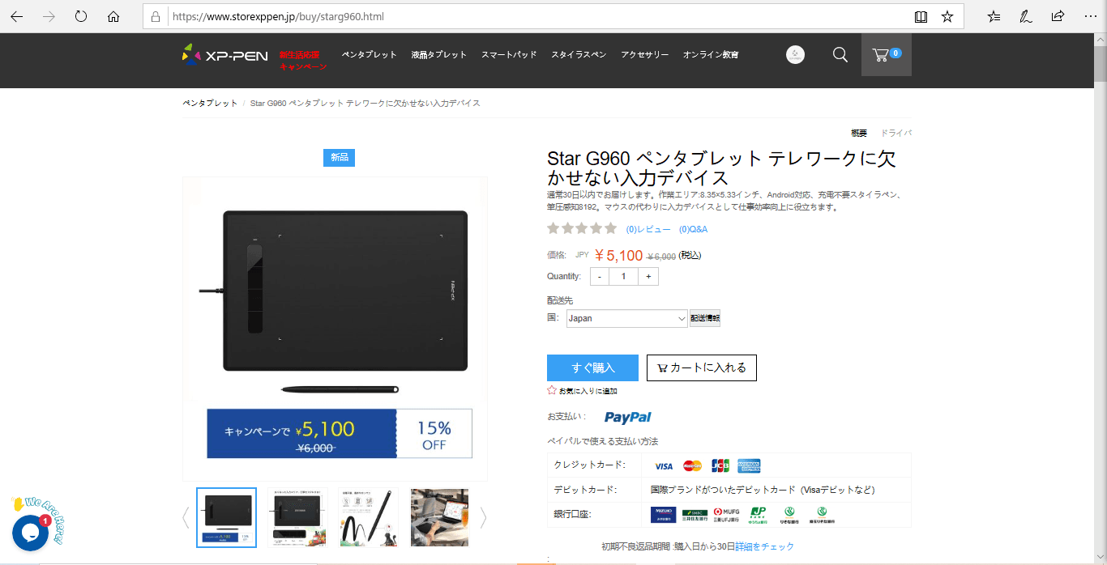Click the round account avatar icon
1107x565 pixels.
tap(796, 55)
